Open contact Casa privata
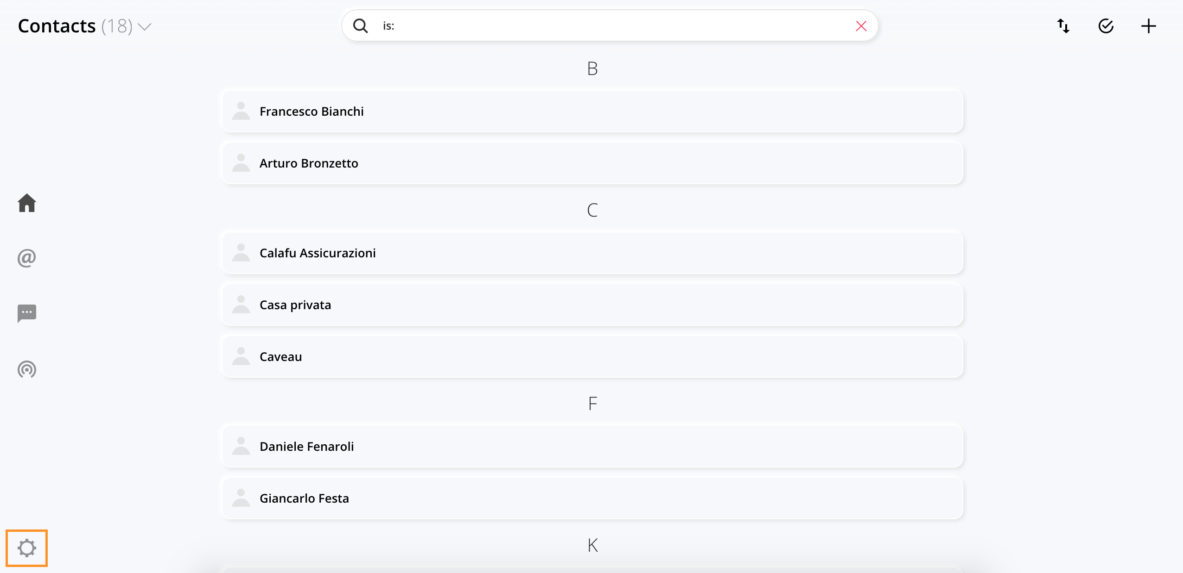 [x=592, y=305]
